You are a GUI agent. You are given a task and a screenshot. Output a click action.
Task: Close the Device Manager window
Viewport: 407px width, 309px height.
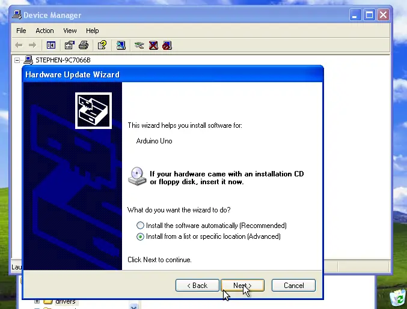click(384, 15)
